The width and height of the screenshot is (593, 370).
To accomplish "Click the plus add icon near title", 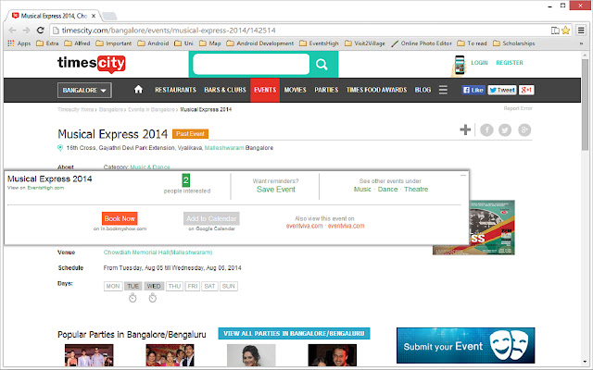I will (465, 129).
